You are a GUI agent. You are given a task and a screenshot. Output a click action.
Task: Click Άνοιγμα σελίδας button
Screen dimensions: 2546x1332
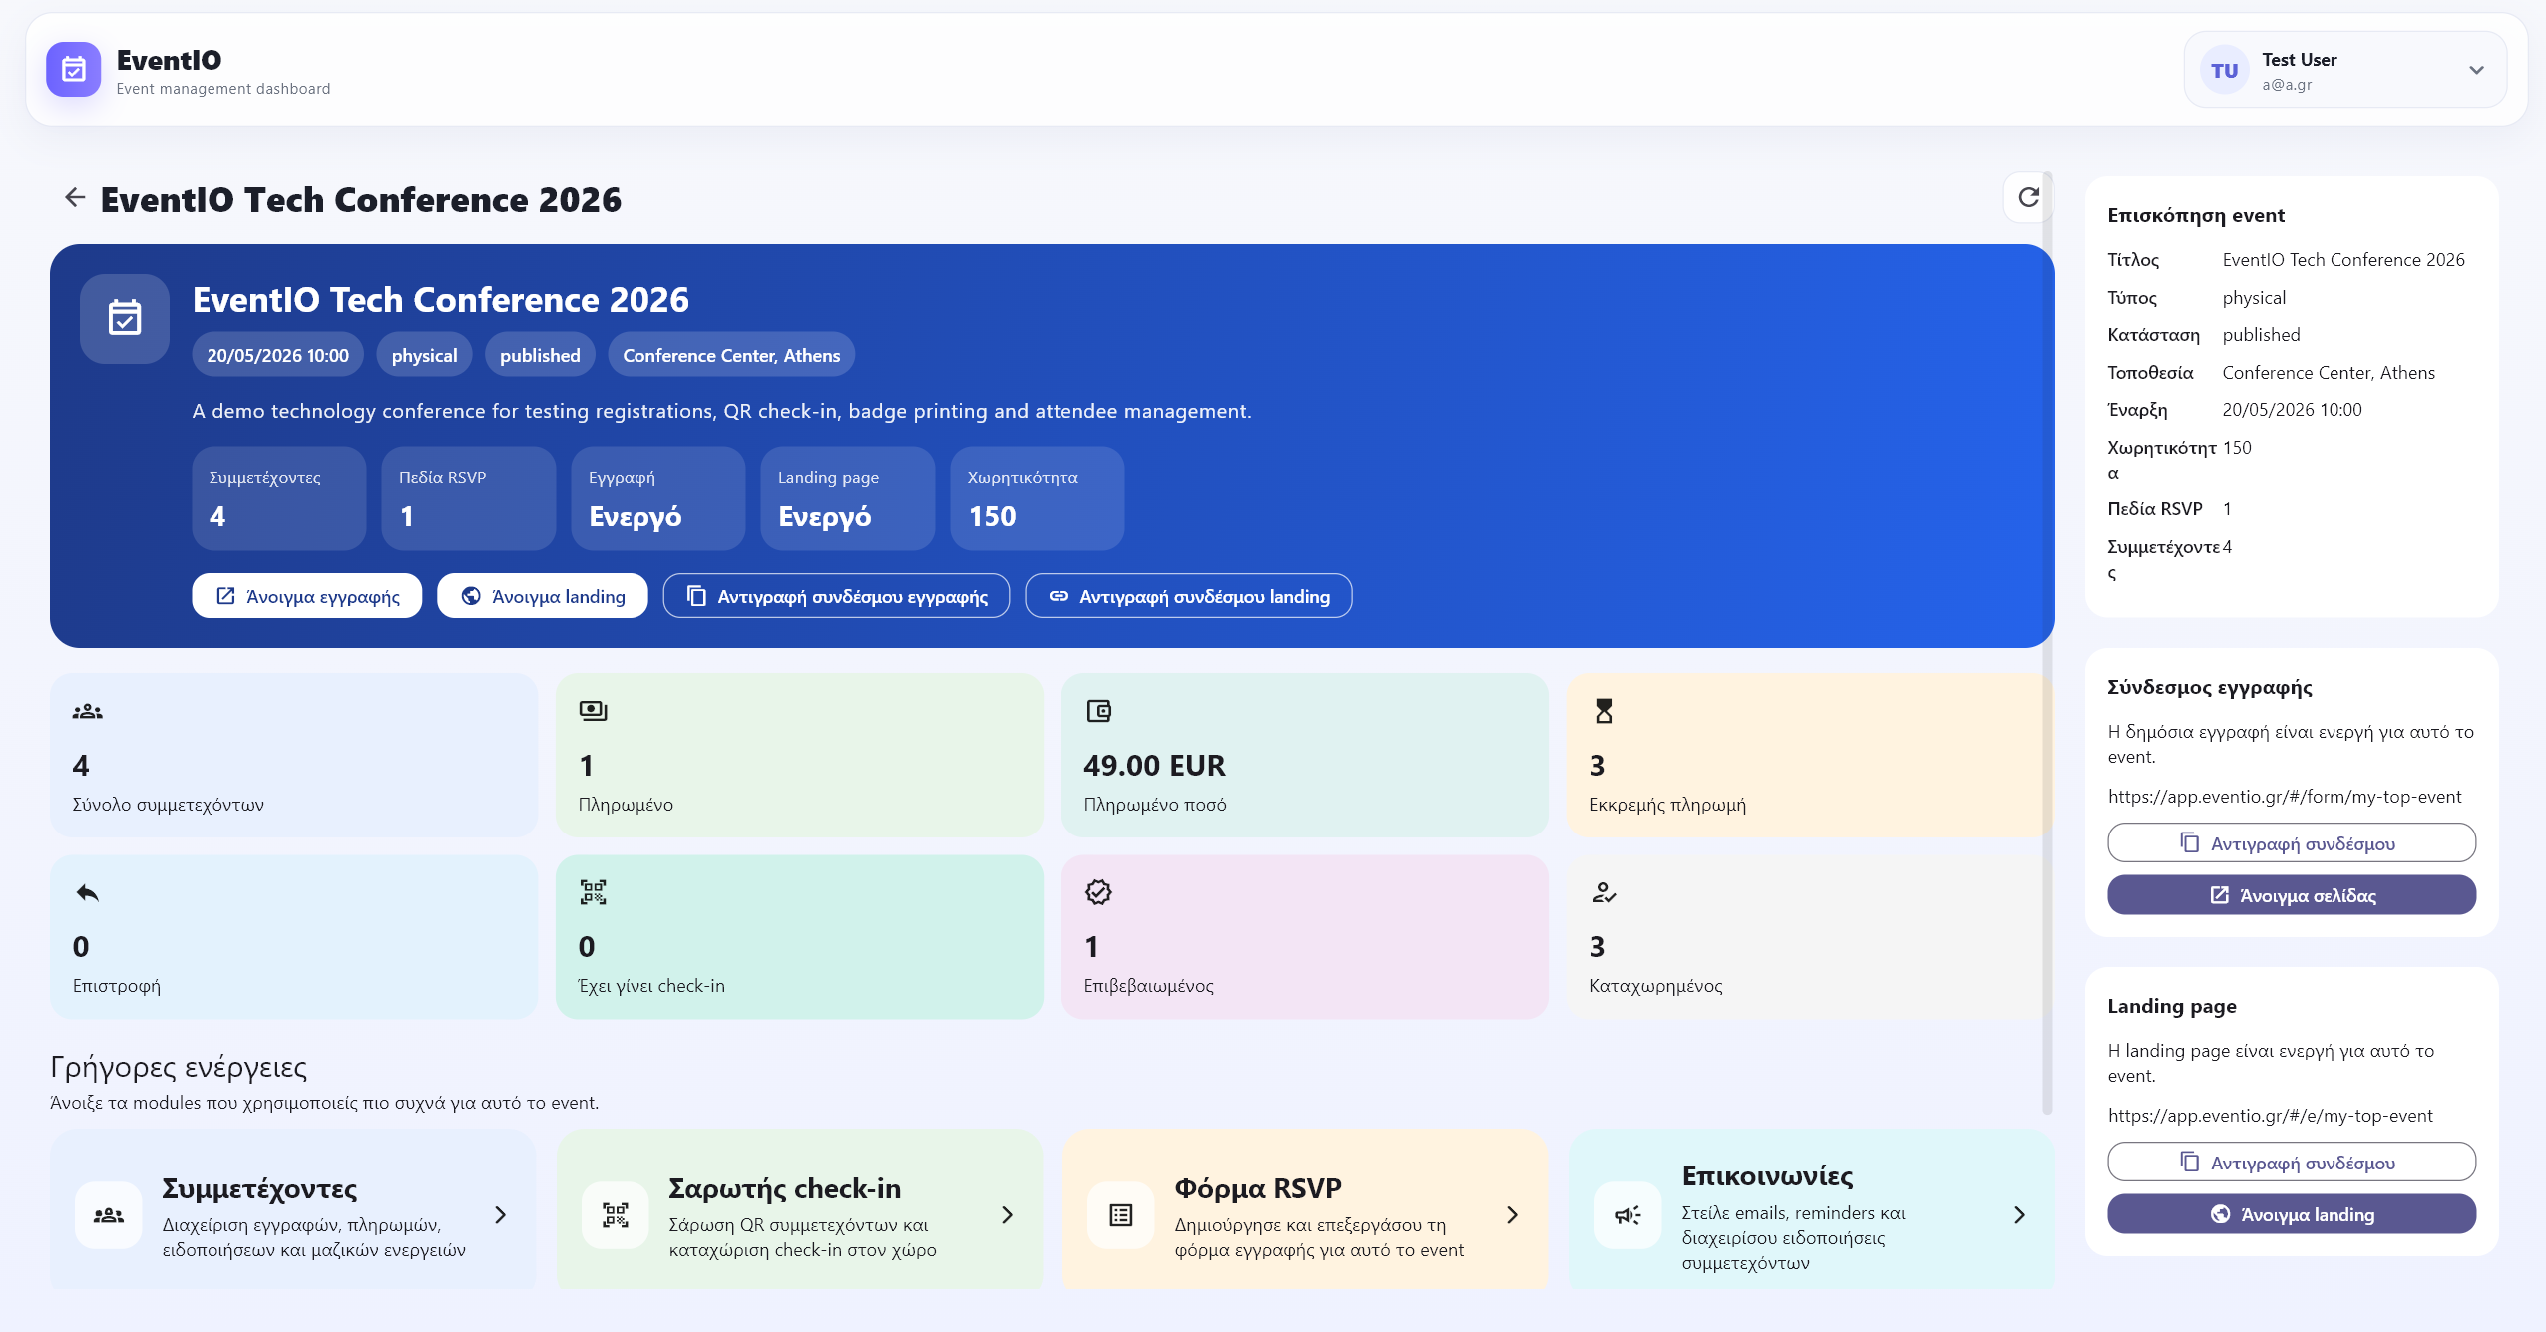(2291, 895)
